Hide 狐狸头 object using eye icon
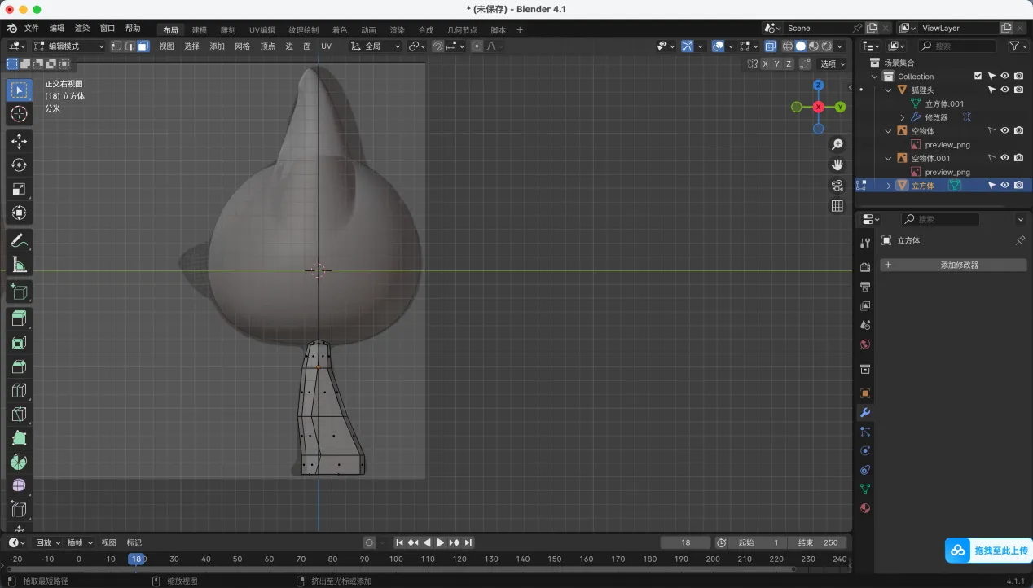1033x588 pixels. click(1004, 90)
